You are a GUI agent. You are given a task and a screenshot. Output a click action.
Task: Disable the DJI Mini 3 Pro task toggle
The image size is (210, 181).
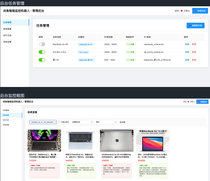pyautogui.click(x=42, y=52)
